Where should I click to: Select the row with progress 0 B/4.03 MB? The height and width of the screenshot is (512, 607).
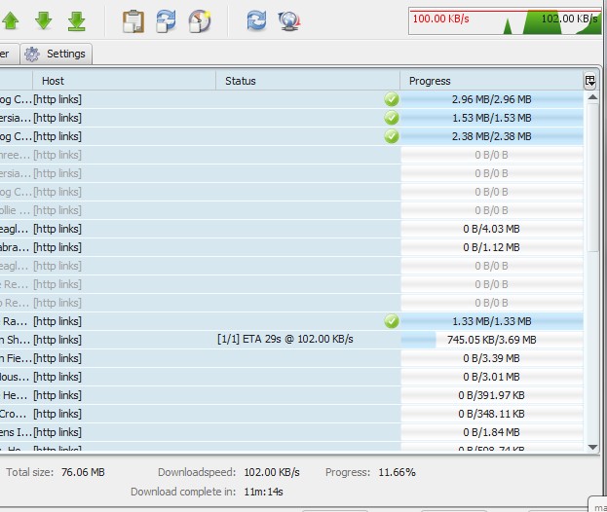(x=291, y=229)
